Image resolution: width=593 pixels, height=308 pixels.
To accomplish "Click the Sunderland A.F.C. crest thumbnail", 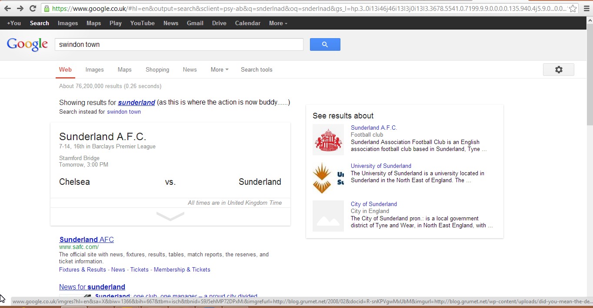I will pyautogui.click(x=328, y=140).
